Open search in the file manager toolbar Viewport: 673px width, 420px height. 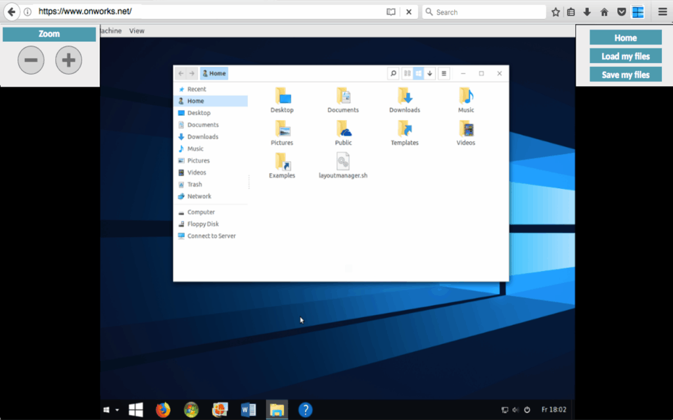click(x=393, y=73)
